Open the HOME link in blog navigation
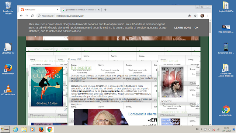Screen dimensions: 236x133 pyautogui.click(x=37, y=49)
